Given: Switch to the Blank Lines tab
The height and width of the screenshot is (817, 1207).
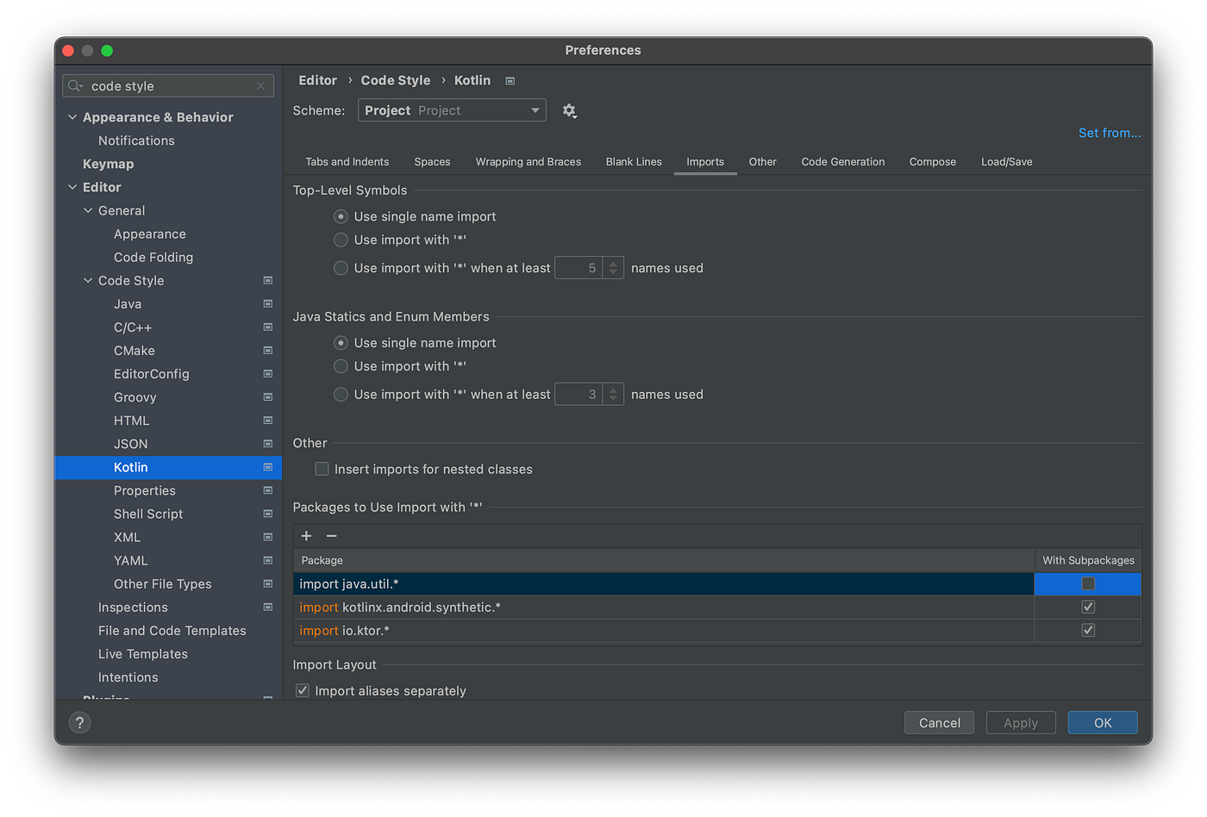Looking at the screenshot, I should coord(634,161).
